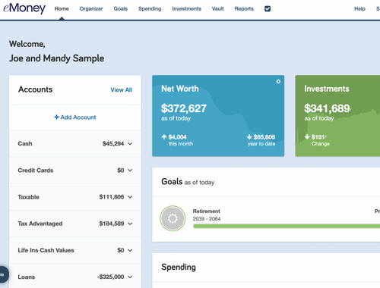The height and width of the screenshot is (288, 380).
Task: Click the plus icon beside Add Account
Action: pyautogui.click(x=56, y=117)
